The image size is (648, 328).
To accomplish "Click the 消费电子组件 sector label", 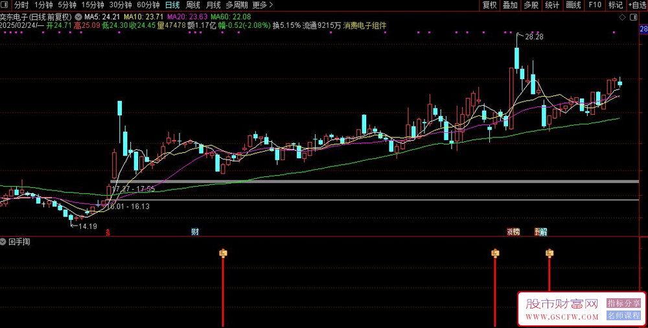I will pos(364,25).
